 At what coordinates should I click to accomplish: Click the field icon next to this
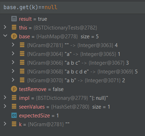14,27
